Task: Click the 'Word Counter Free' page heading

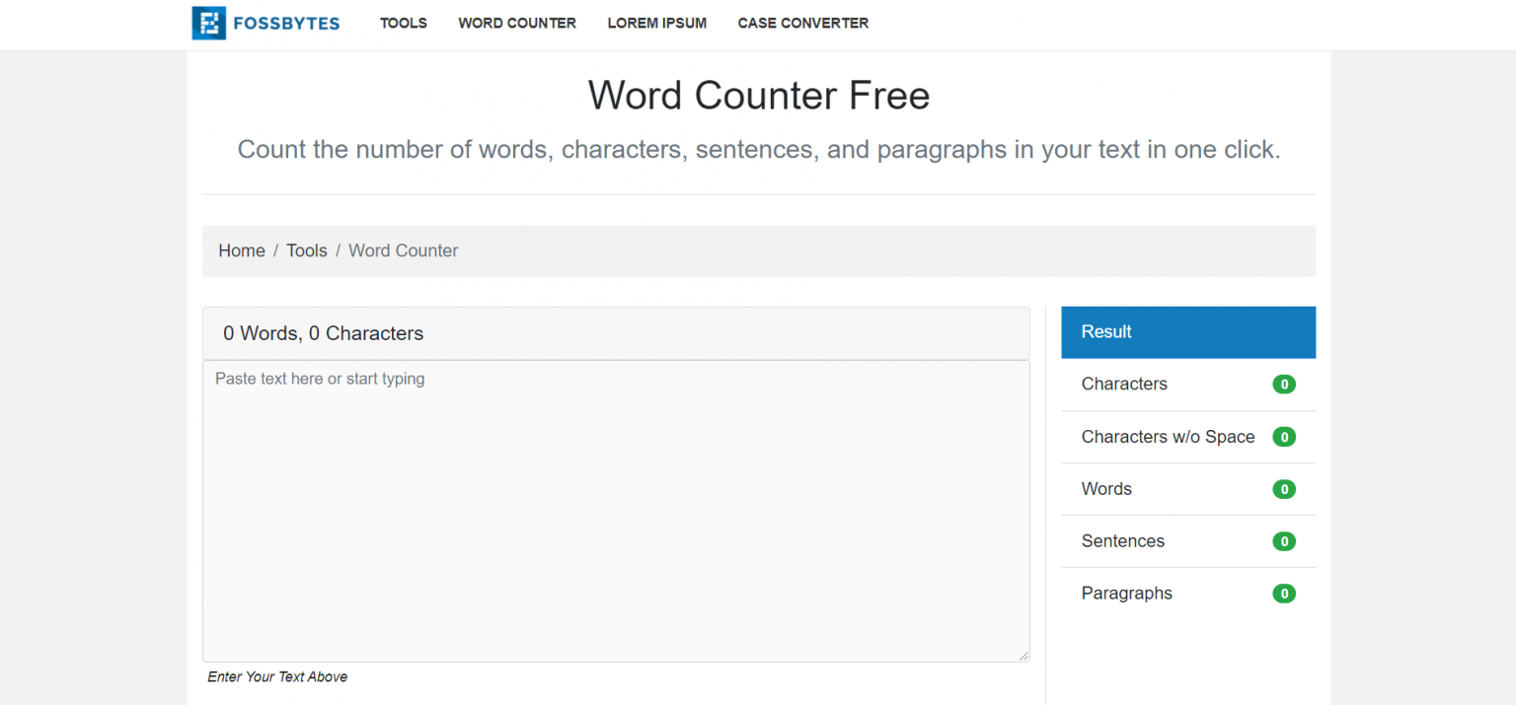Action: [758, 96]
